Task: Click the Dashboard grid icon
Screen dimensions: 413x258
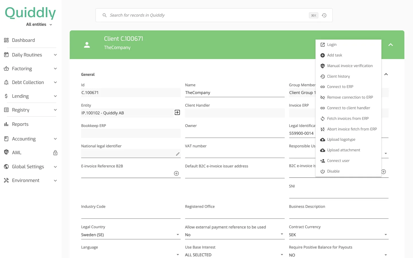Action: click(6, 40)
